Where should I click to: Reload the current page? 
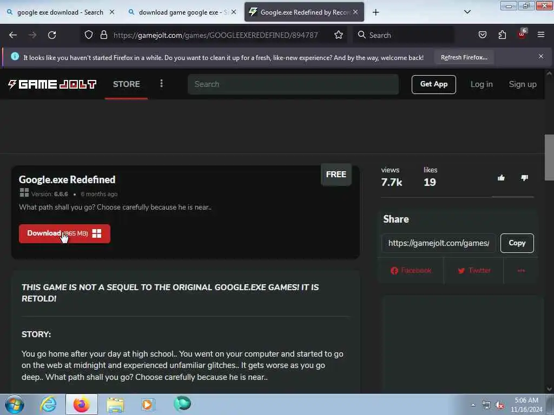click(52, 35)
